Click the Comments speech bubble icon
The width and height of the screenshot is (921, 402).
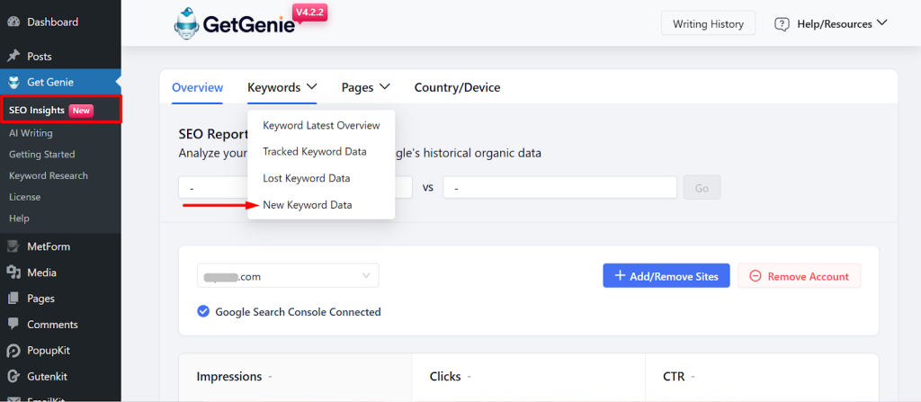click(13, 325)
